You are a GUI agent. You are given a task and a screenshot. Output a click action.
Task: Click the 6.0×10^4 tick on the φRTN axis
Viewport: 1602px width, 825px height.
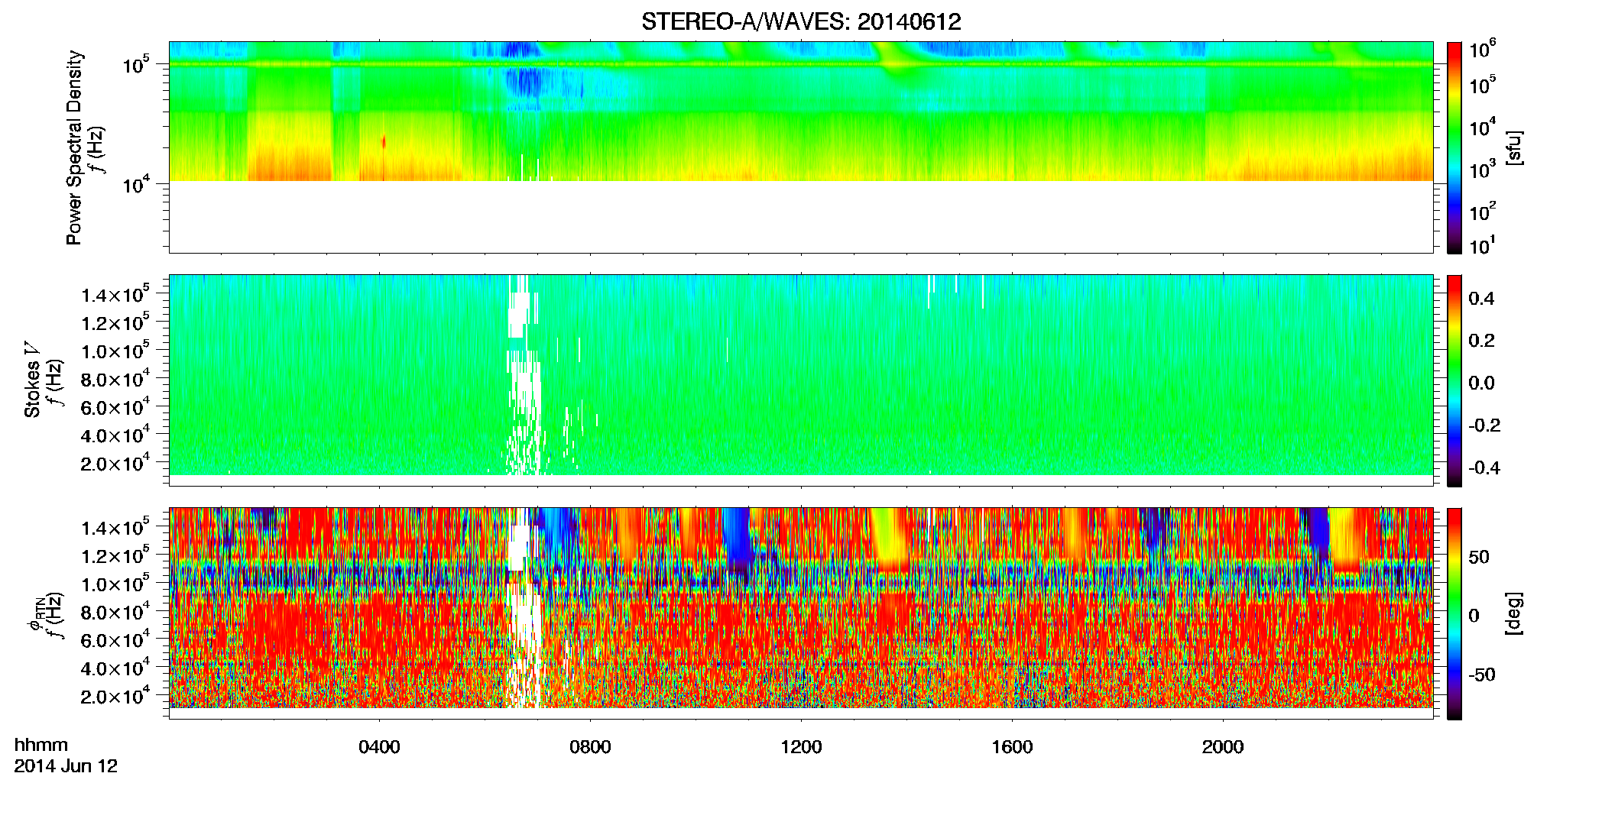115,640
